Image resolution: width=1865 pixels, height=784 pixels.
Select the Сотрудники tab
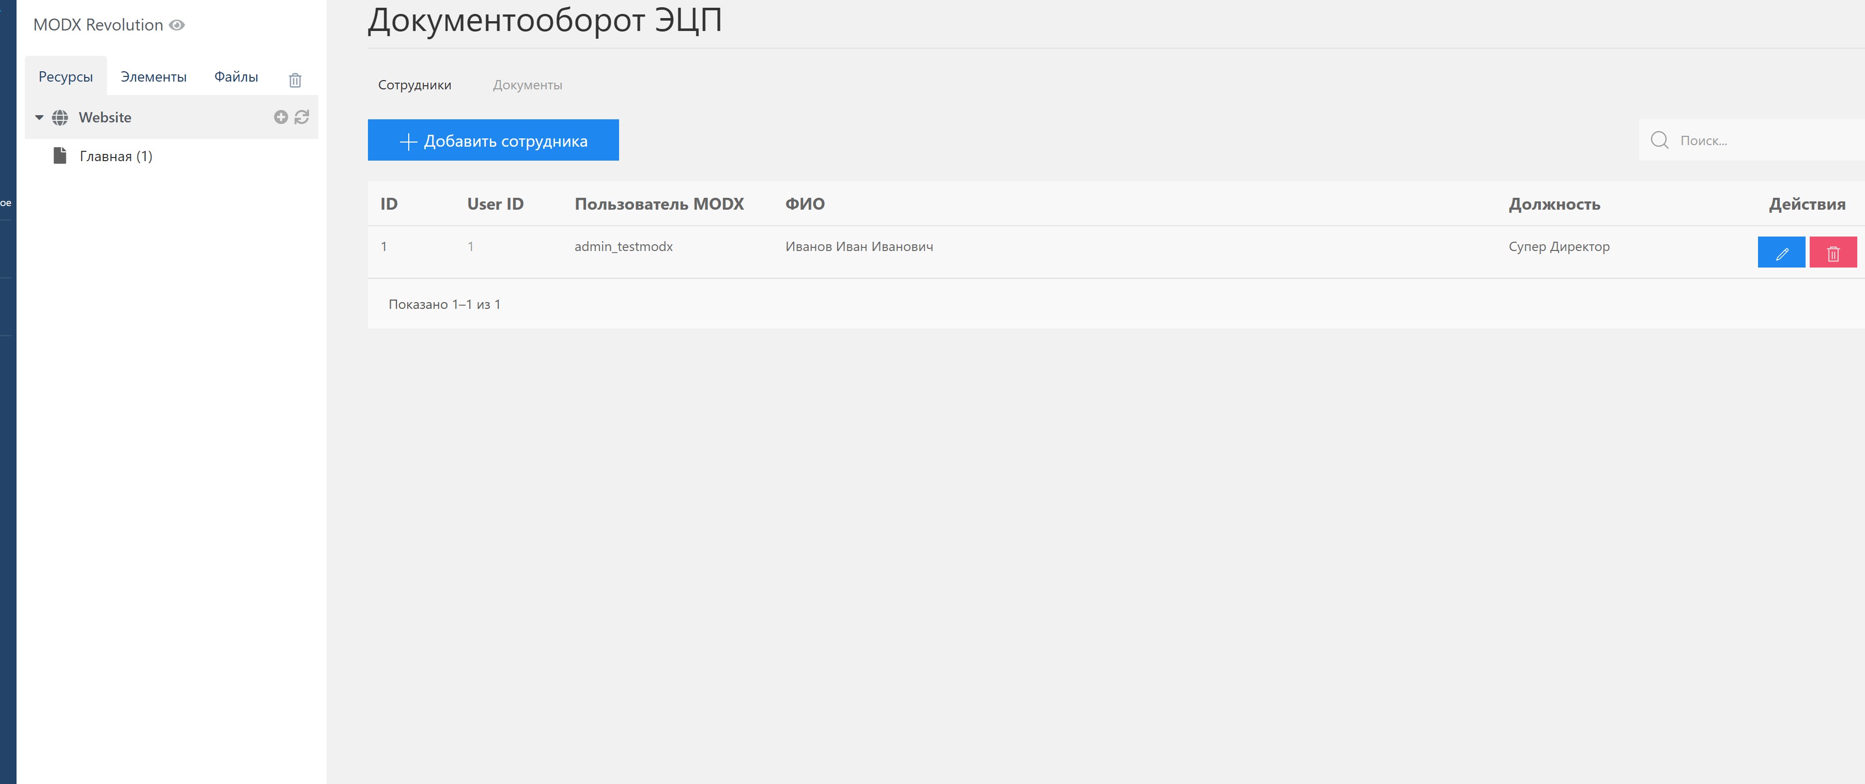414,85
